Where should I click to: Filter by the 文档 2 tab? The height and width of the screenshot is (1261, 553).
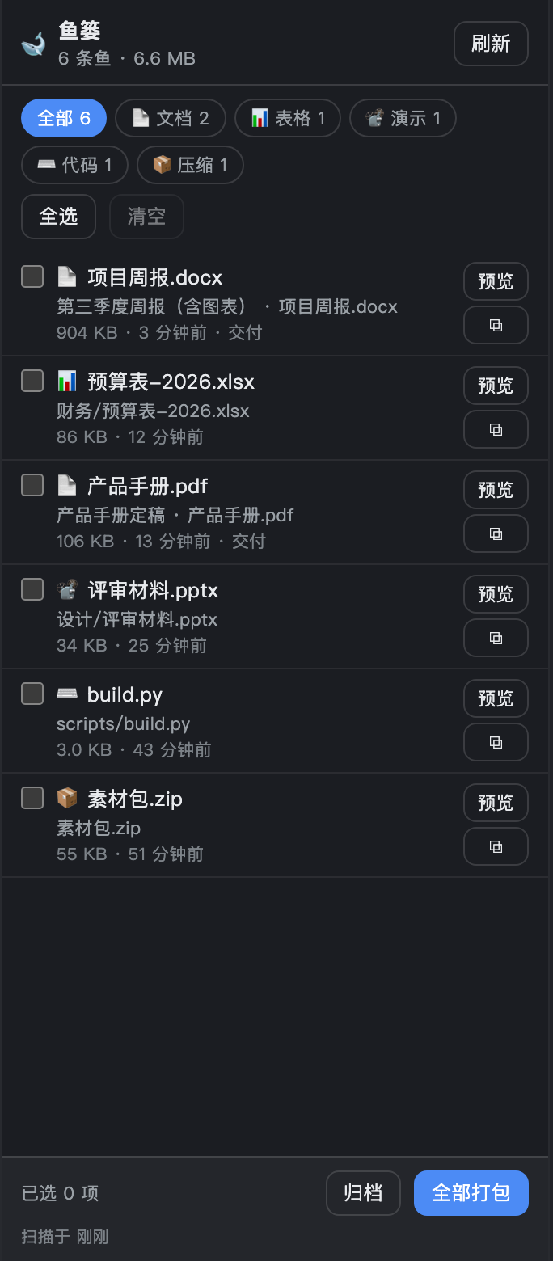pos(171,119)
